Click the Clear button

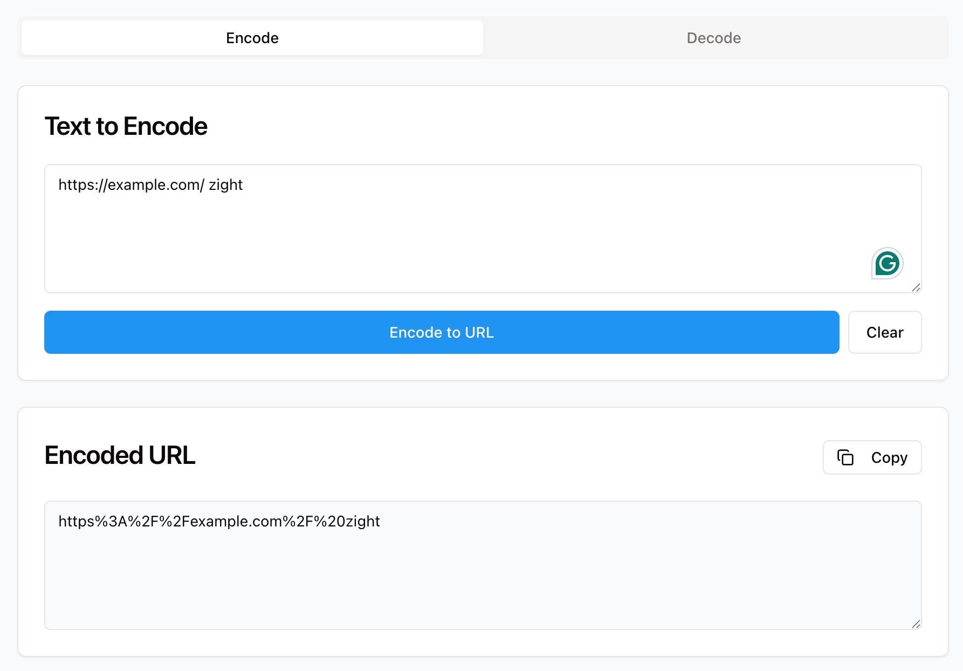(x=884, y=332)
